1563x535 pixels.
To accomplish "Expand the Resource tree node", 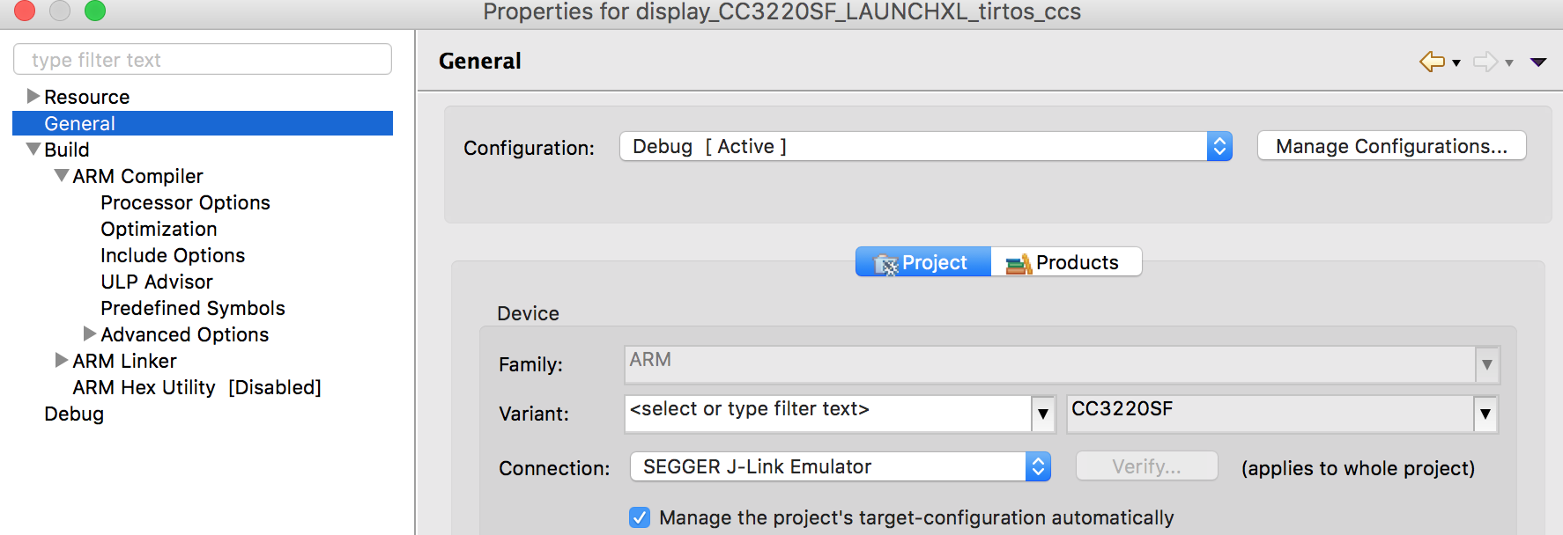I will [33, 96].
